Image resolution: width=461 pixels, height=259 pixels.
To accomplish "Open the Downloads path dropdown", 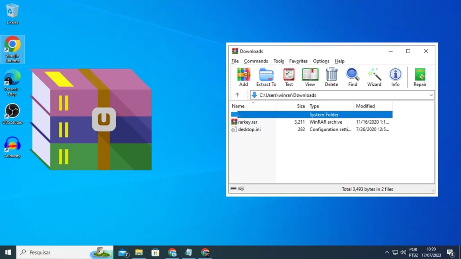I will pos(431,95).
